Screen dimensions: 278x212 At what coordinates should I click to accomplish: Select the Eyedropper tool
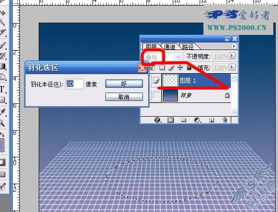(x=3, y=112)
